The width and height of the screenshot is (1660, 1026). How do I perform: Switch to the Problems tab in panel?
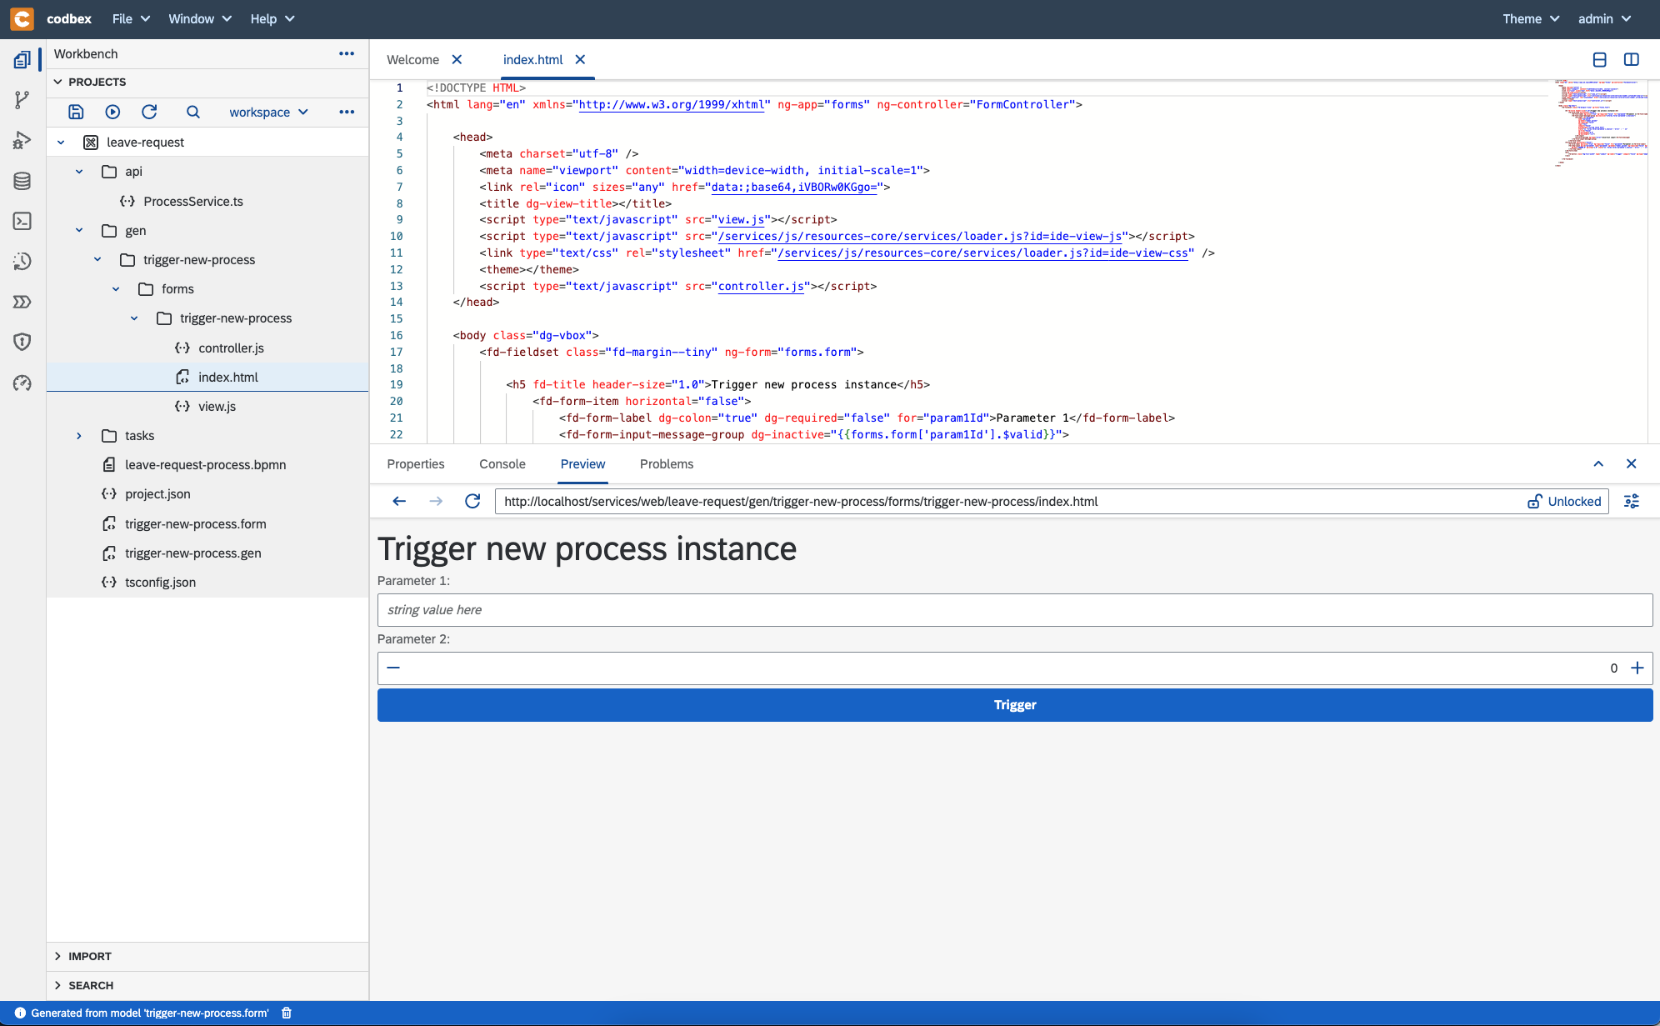pyautogui.click(x=667, y=463)
